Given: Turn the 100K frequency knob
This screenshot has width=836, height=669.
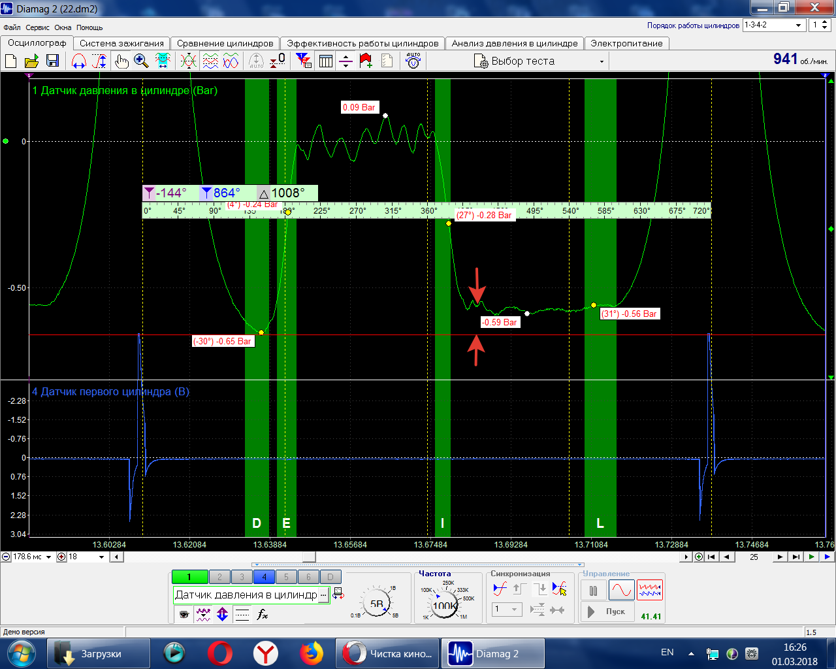Looking at the screenshot, I should (445, 605).
